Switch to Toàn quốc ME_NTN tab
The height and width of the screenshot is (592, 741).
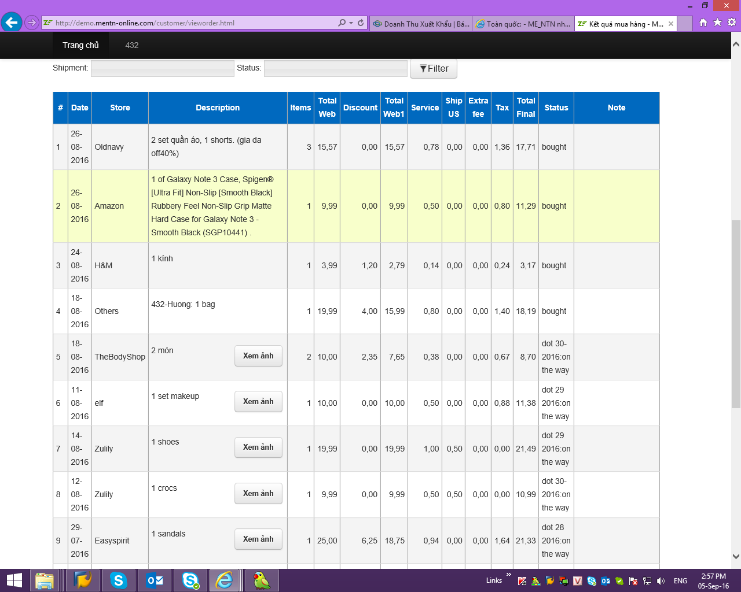pos(523,24)
